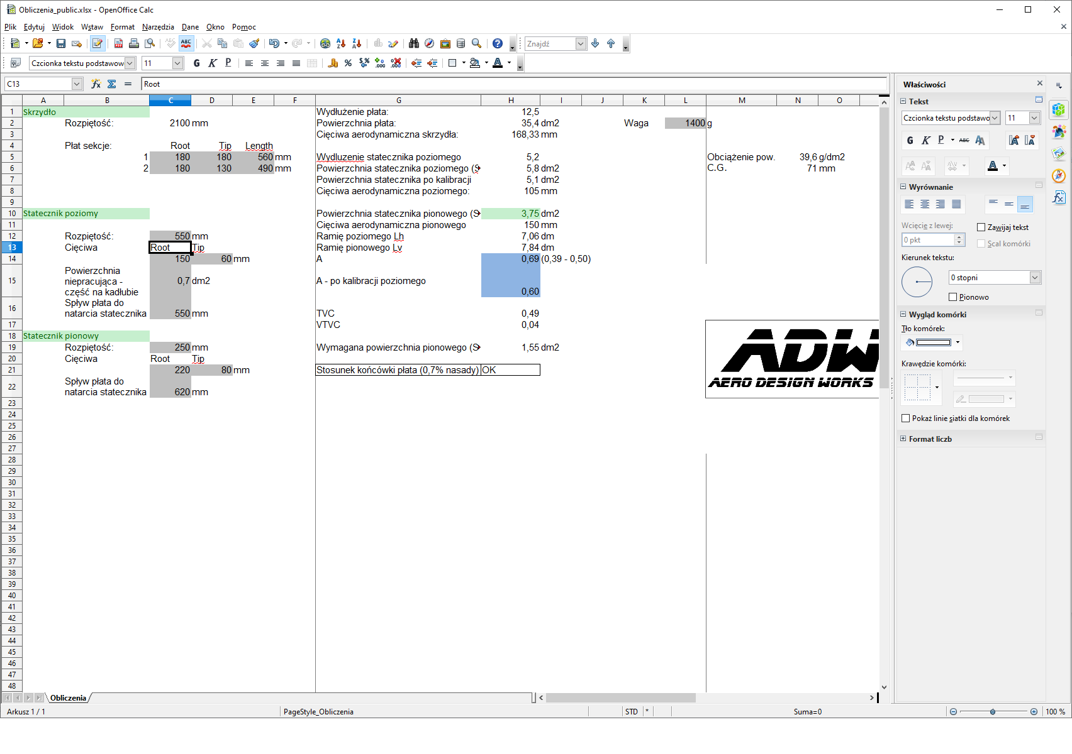Screen dimensions: 1072x754
Task: Click the Sum sigma icon in formula bar
Action: pos(112,84)
